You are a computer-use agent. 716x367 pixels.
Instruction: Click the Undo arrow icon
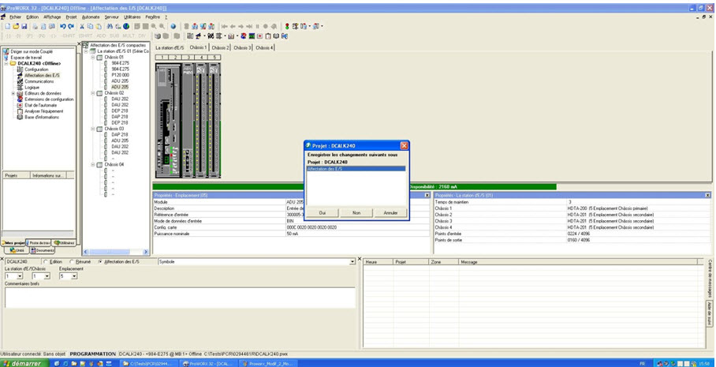(62, 27)
